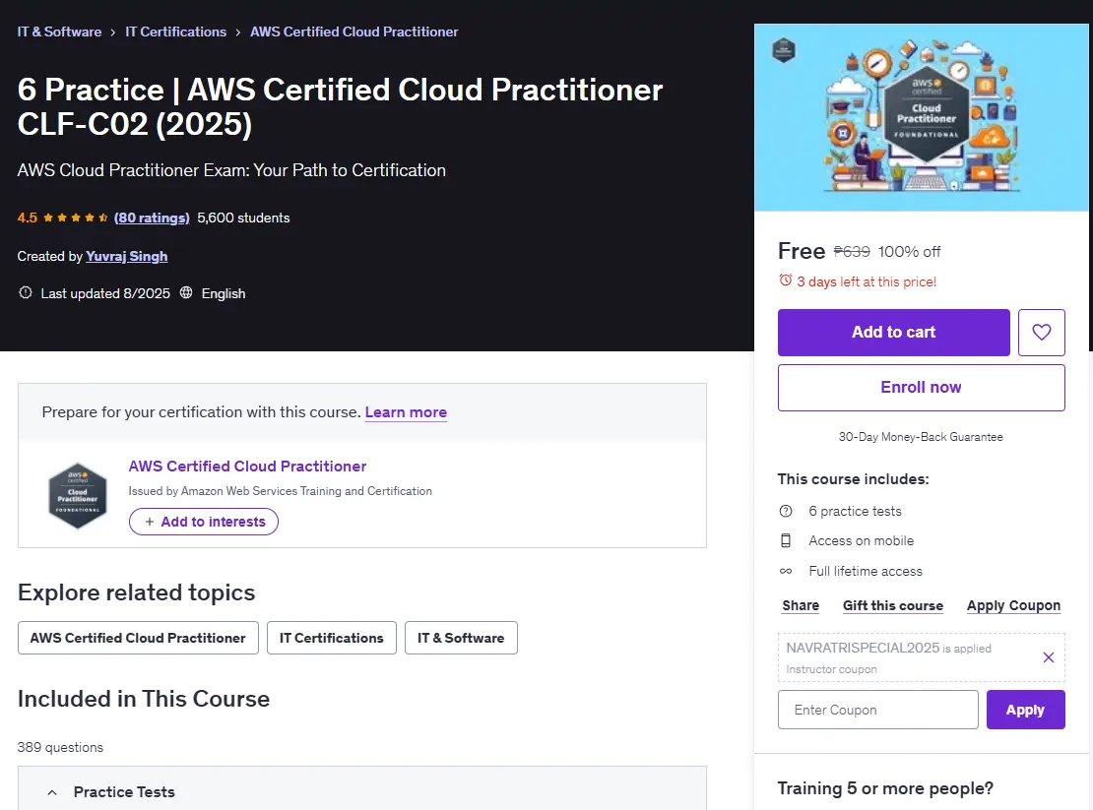Screen dimensions: 1093x810
Task: Click the mobile access phone icon
Action: 786,540
